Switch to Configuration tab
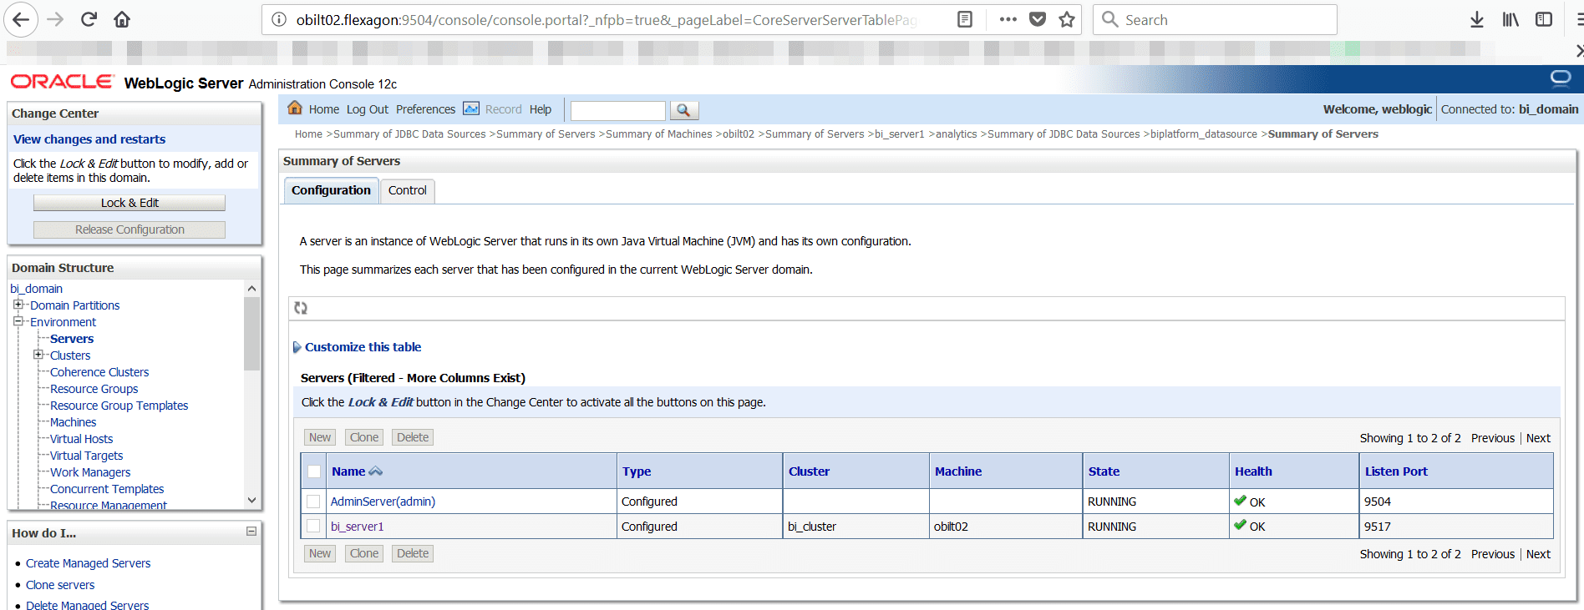The width and height of the screenshot is (1584, 610). coord(331,190)
